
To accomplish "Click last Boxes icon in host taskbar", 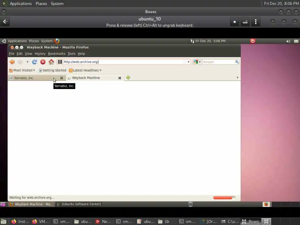I will [x=266, y=221].
